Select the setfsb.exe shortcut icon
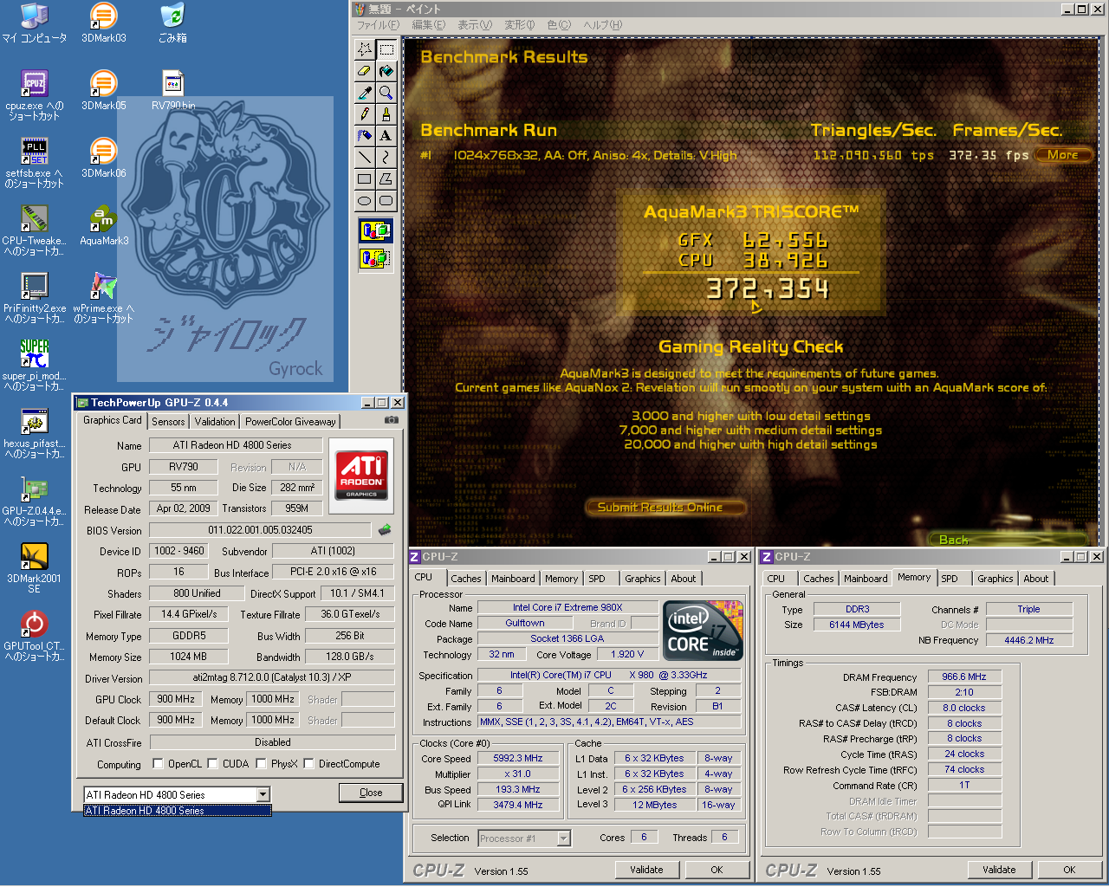This screenshot has height=887, width=1109. click(x=34, y=162)
